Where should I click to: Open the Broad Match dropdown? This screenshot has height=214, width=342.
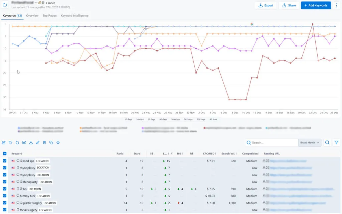click(x=310, y=142)
